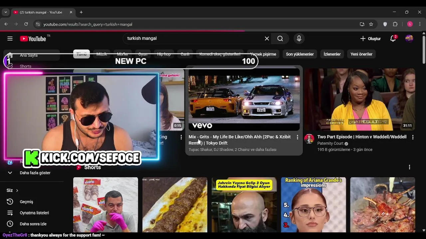Screen dimensions: 426x239
Task: Open Mix - Grits My Life Be Like title
Action: (240, 140)
